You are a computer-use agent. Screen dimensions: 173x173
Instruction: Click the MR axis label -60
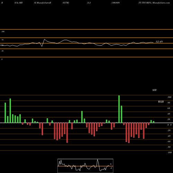tap(169, 142)
